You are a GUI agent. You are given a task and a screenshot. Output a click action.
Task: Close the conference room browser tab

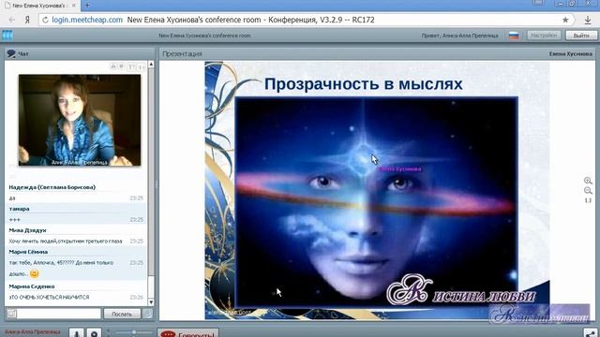pos(74,6)
